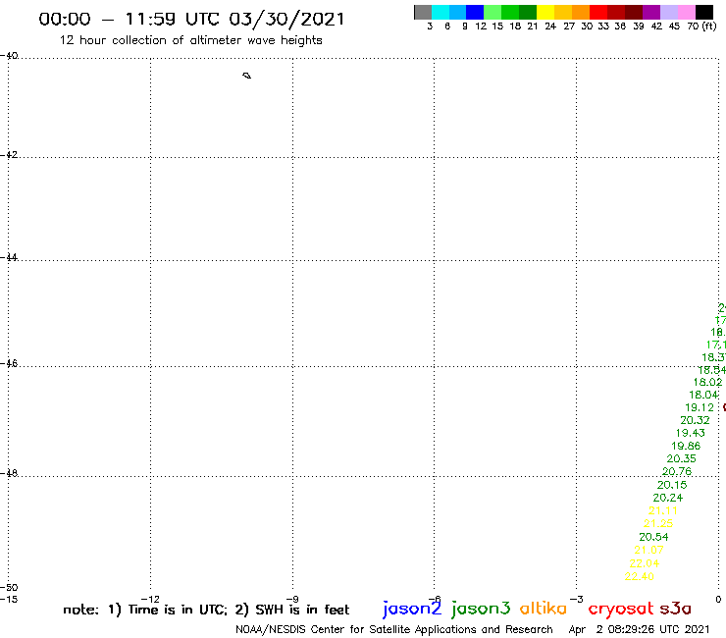Select the -44 latitude axis label
Viewport: 726px width, 638px height.
point(9,257)
